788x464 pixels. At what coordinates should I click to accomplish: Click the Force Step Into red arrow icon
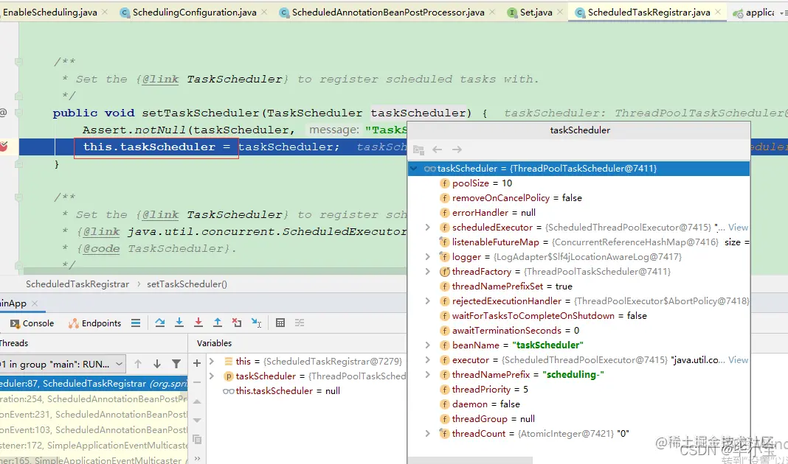[x=198, y=323]
